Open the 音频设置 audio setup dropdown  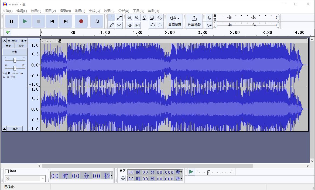174,21
